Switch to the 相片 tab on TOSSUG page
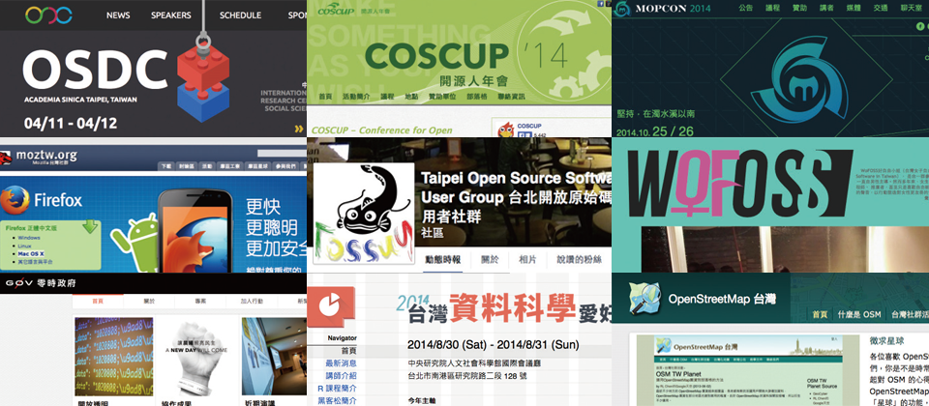 coord(527,259)
